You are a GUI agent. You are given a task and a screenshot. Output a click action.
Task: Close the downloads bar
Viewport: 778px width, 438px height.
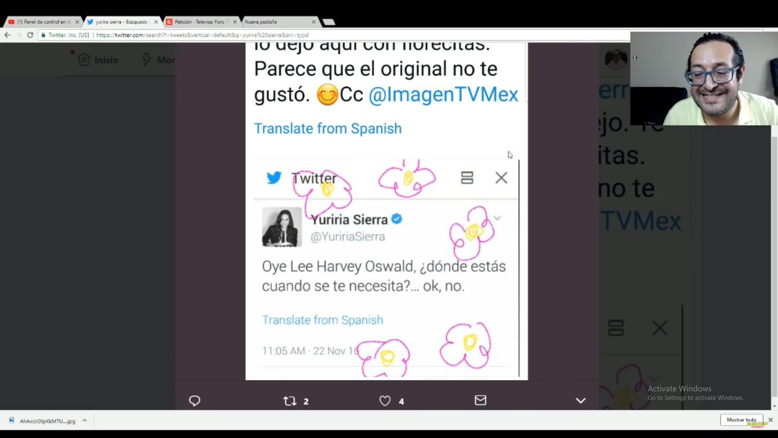pyautogui.click(x=770, y=420)
